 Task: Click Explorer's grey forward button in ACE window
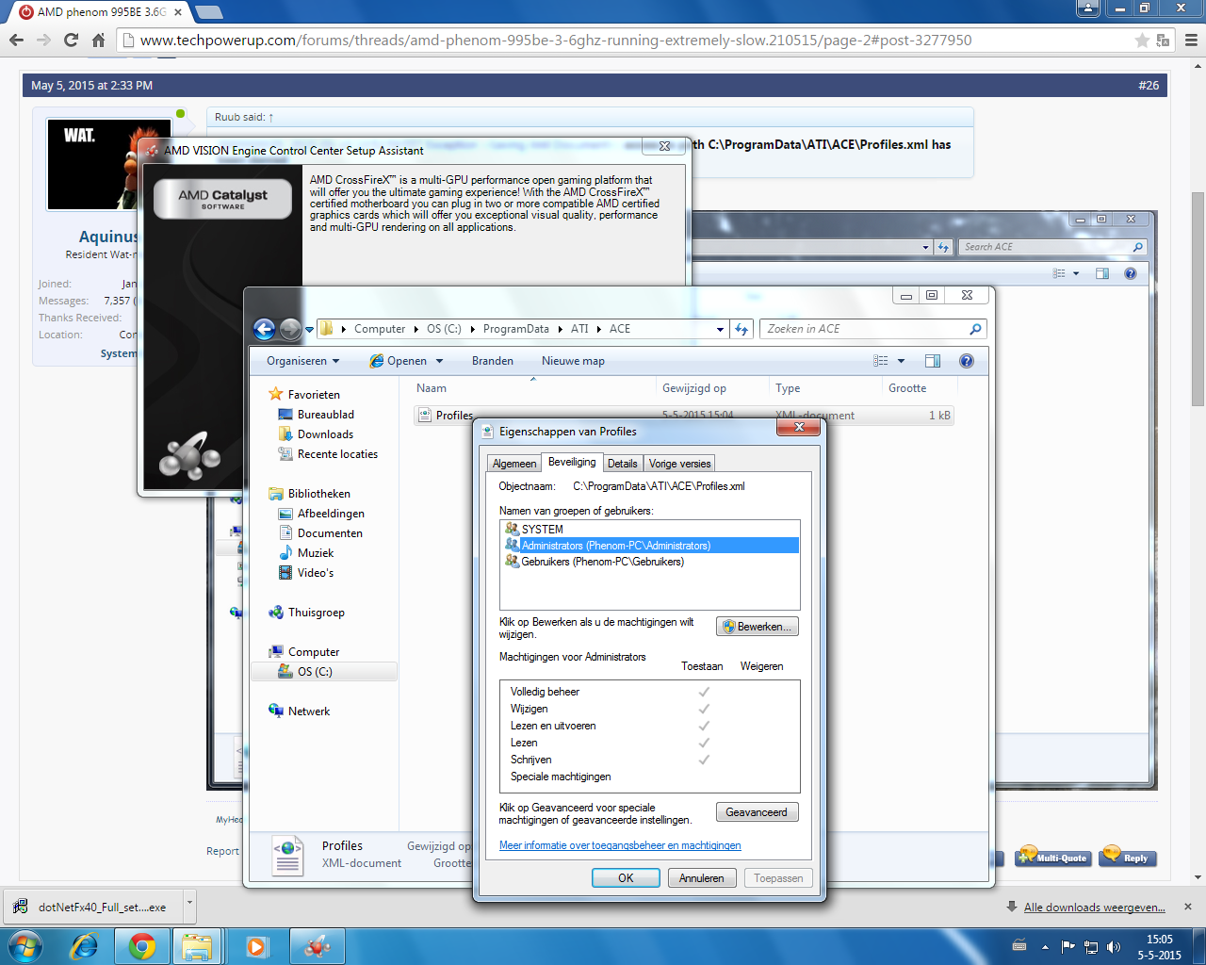(290, 329)
